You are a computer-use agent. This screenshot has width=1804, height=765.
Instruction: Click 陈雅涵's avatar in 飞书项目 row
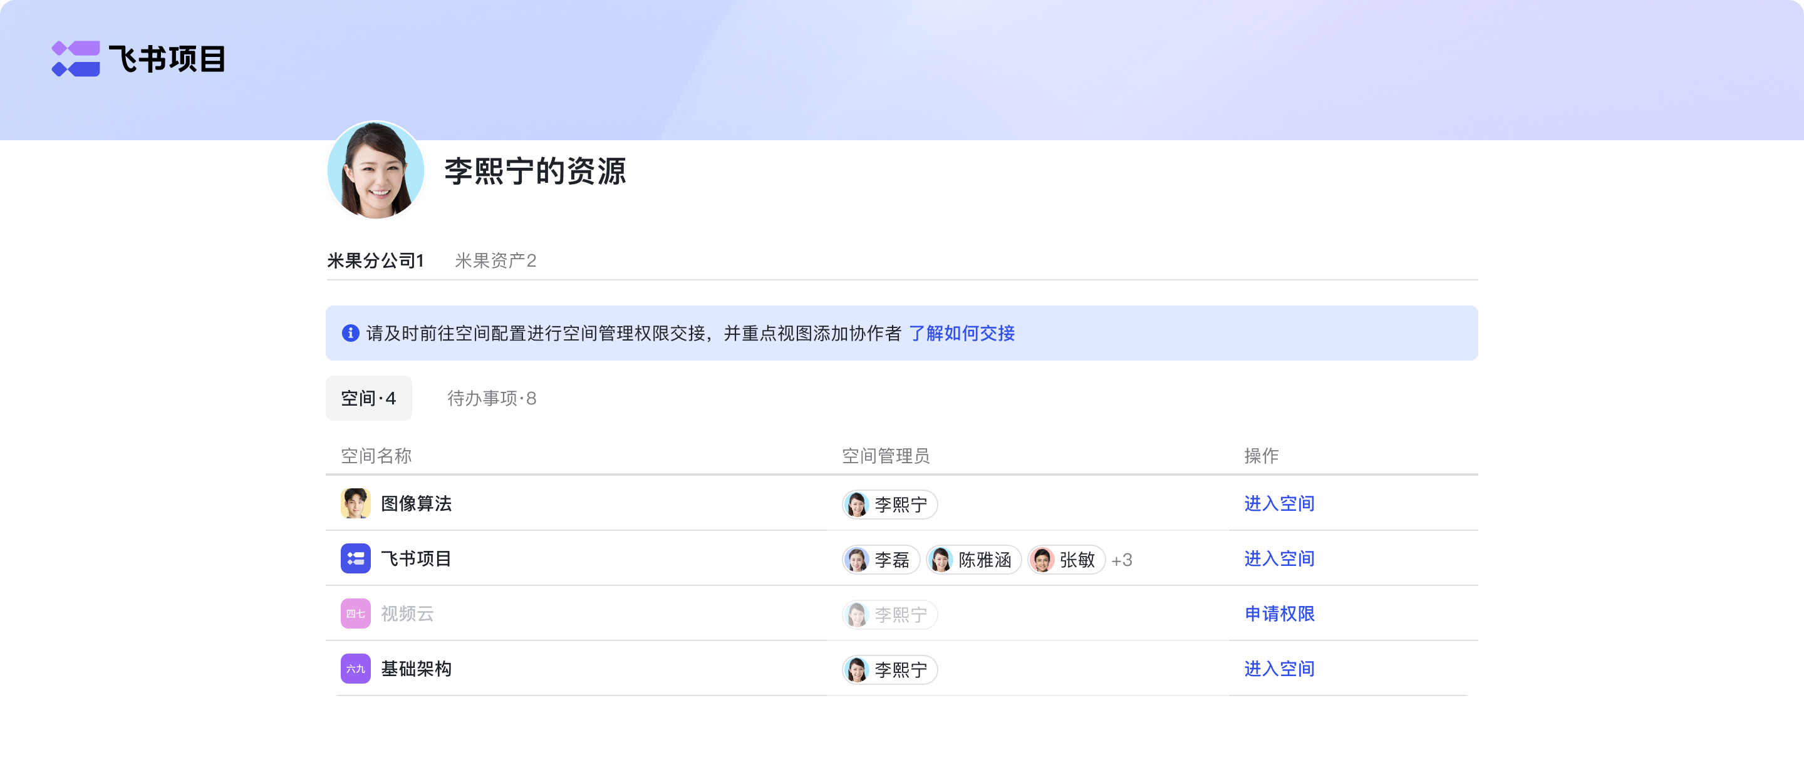pos(940,560)
